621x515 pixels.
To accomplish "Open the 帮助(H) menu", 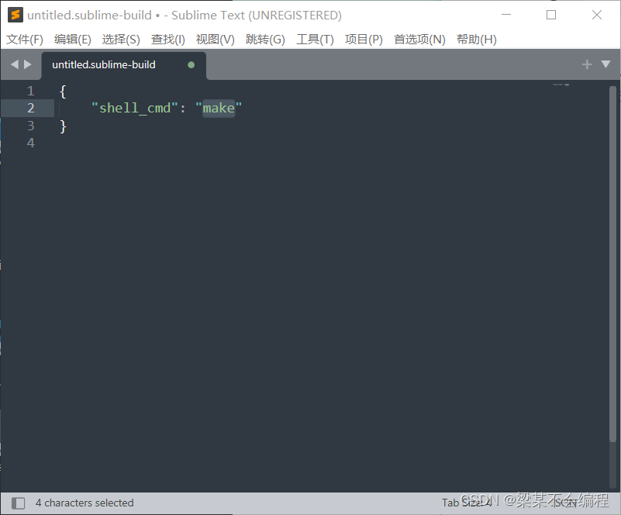I will pos(477,40).
